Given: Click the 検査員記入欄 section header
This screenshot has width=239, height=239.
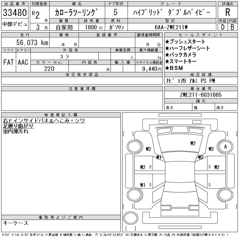Looking at the screenshot, I should [x=61, y=115].
